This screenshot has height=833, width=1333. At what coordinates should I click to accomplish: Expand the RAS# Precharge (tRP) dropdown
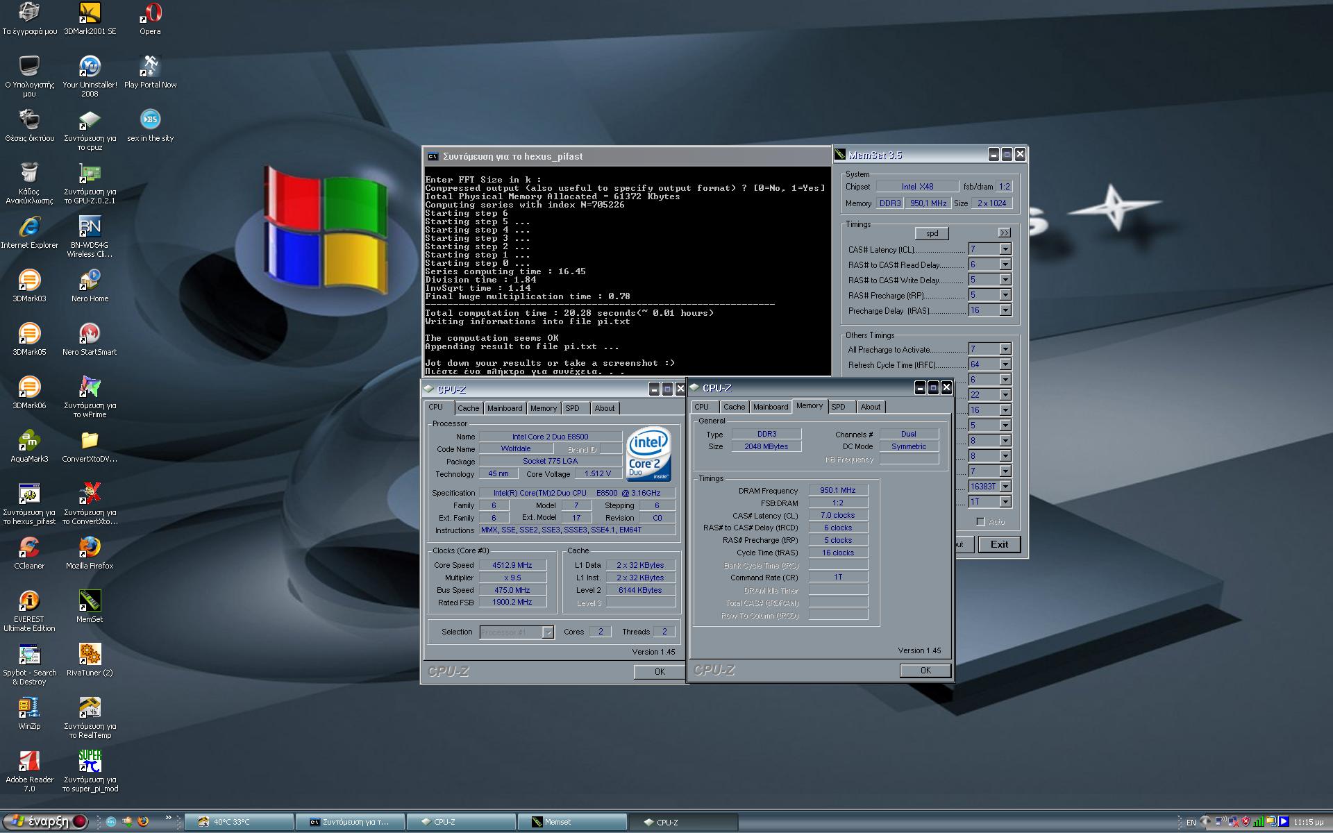pos(1005,295)
